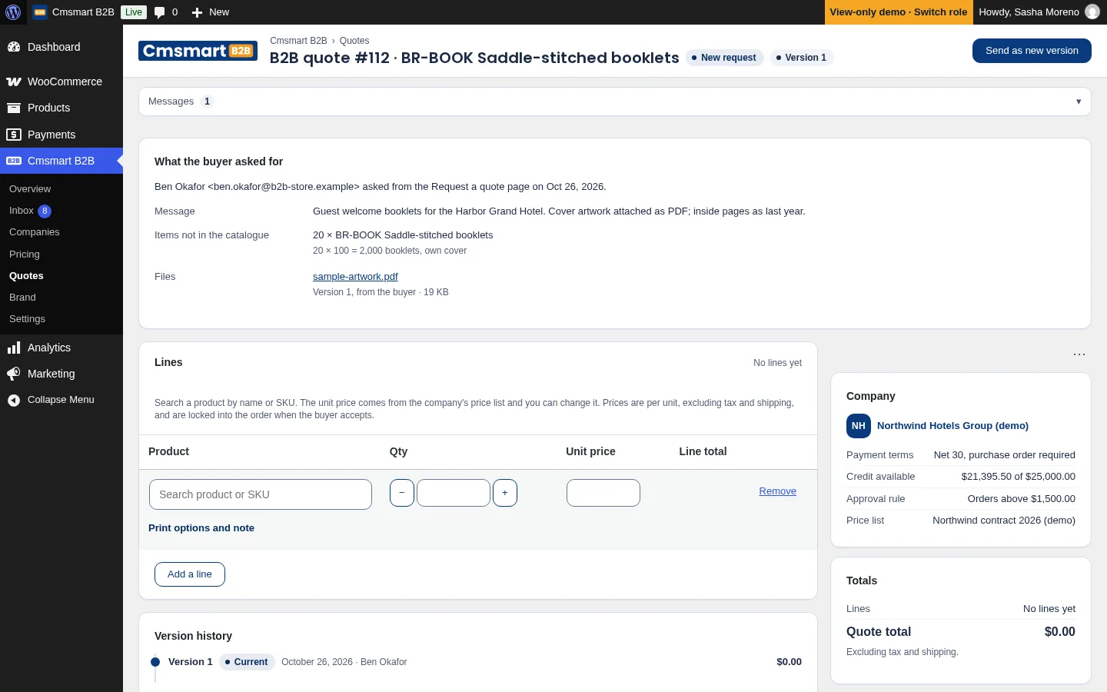Click the Payments dollar icon

[14, 135]
